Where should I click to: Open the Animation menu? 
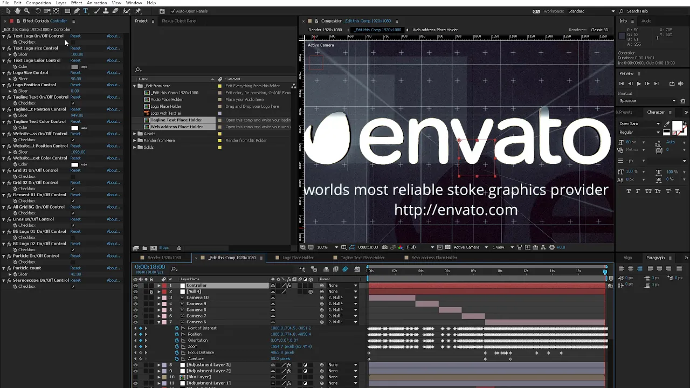(96, 3)
